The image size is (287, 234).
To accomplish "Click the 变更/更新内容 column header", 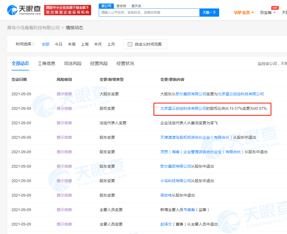I will click(x=172, y=79).
